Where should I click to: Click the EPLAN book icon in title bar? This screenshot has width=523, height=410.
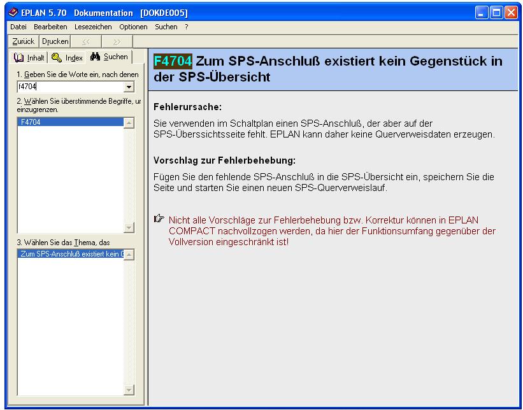tap(13, 13)
